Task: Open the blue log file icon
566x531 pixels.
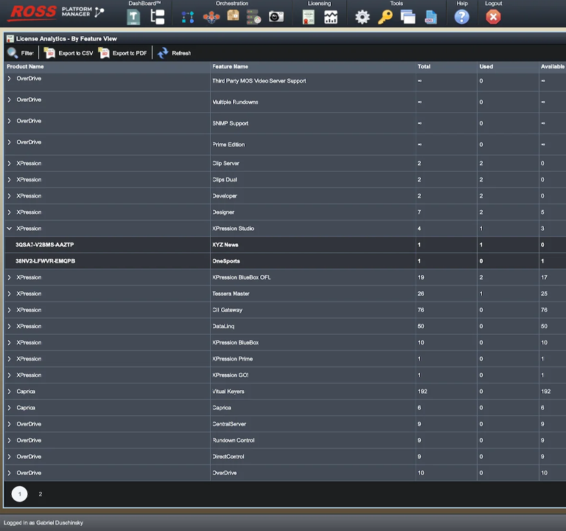Action: [430, 17]
